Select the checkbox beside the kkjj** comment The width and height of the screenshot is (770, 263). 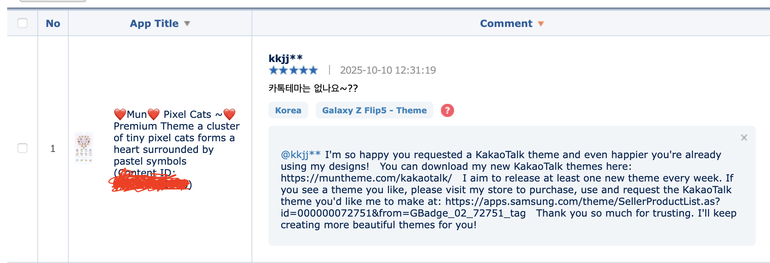click(22, 148)
